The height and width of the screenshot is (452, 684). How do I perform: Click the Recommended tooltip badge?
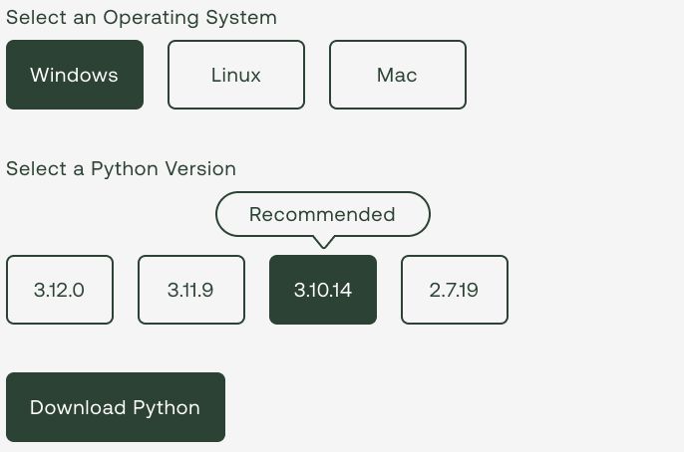tap(323, 214)
